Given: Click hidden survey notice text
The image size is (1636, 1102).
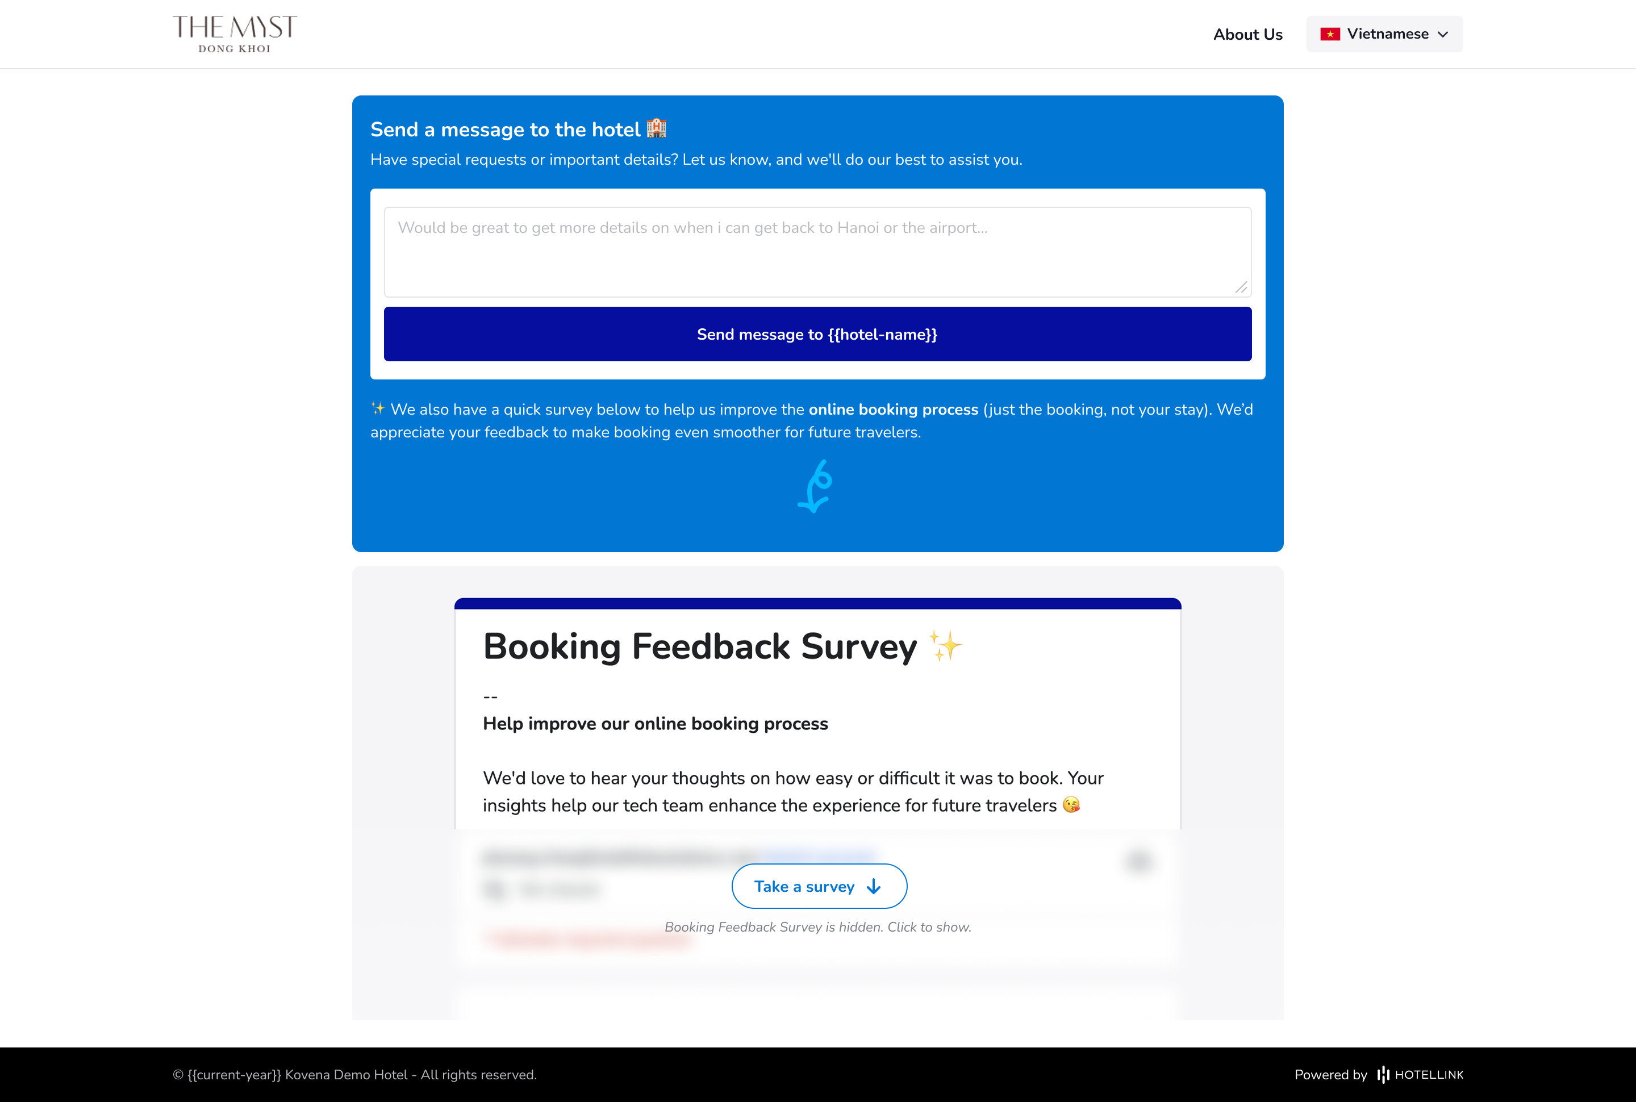Looking at the screenshot, I should pos(817,927).
